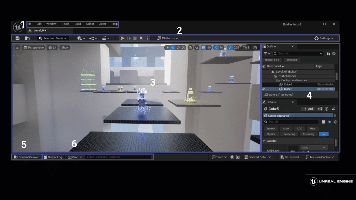Screen dimensions: 356x200
Task: Create a new folder in the Outliner
Action: pos(328,54)
